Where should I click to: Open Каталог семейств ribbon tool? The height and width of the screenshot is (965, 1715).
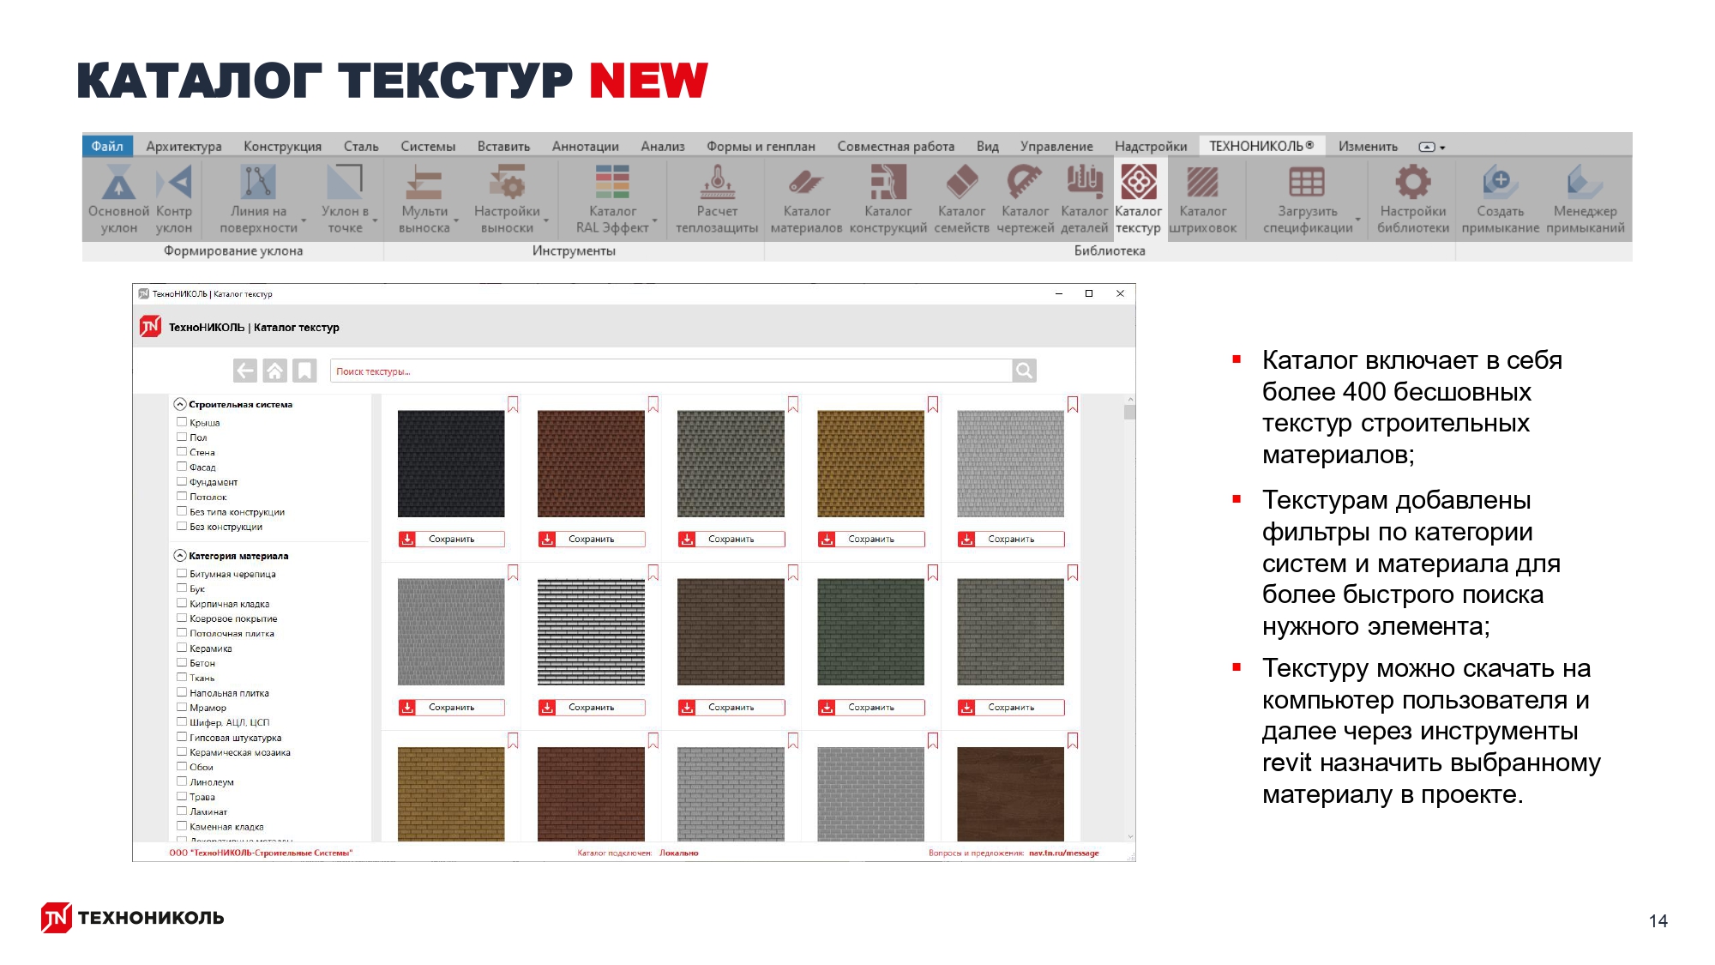961,200
